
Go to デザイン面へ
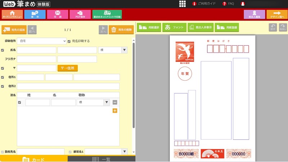tap(277, 14)
